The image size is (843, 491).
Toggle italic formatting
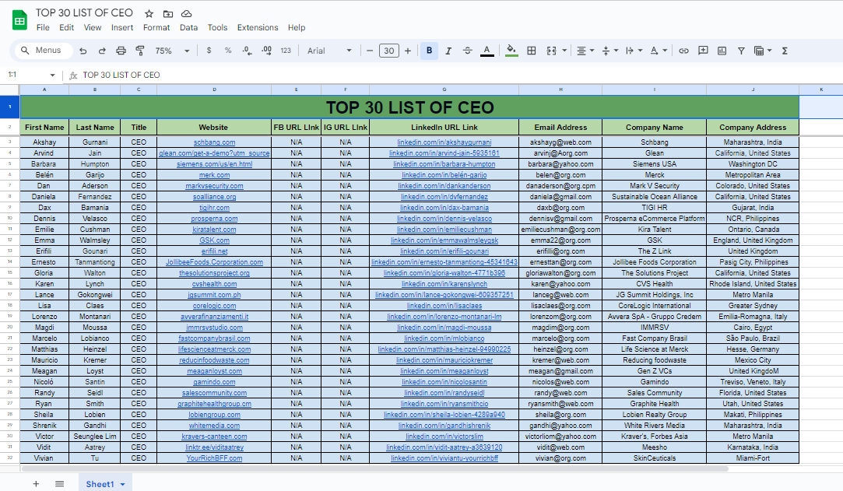(x=448, y=51)
